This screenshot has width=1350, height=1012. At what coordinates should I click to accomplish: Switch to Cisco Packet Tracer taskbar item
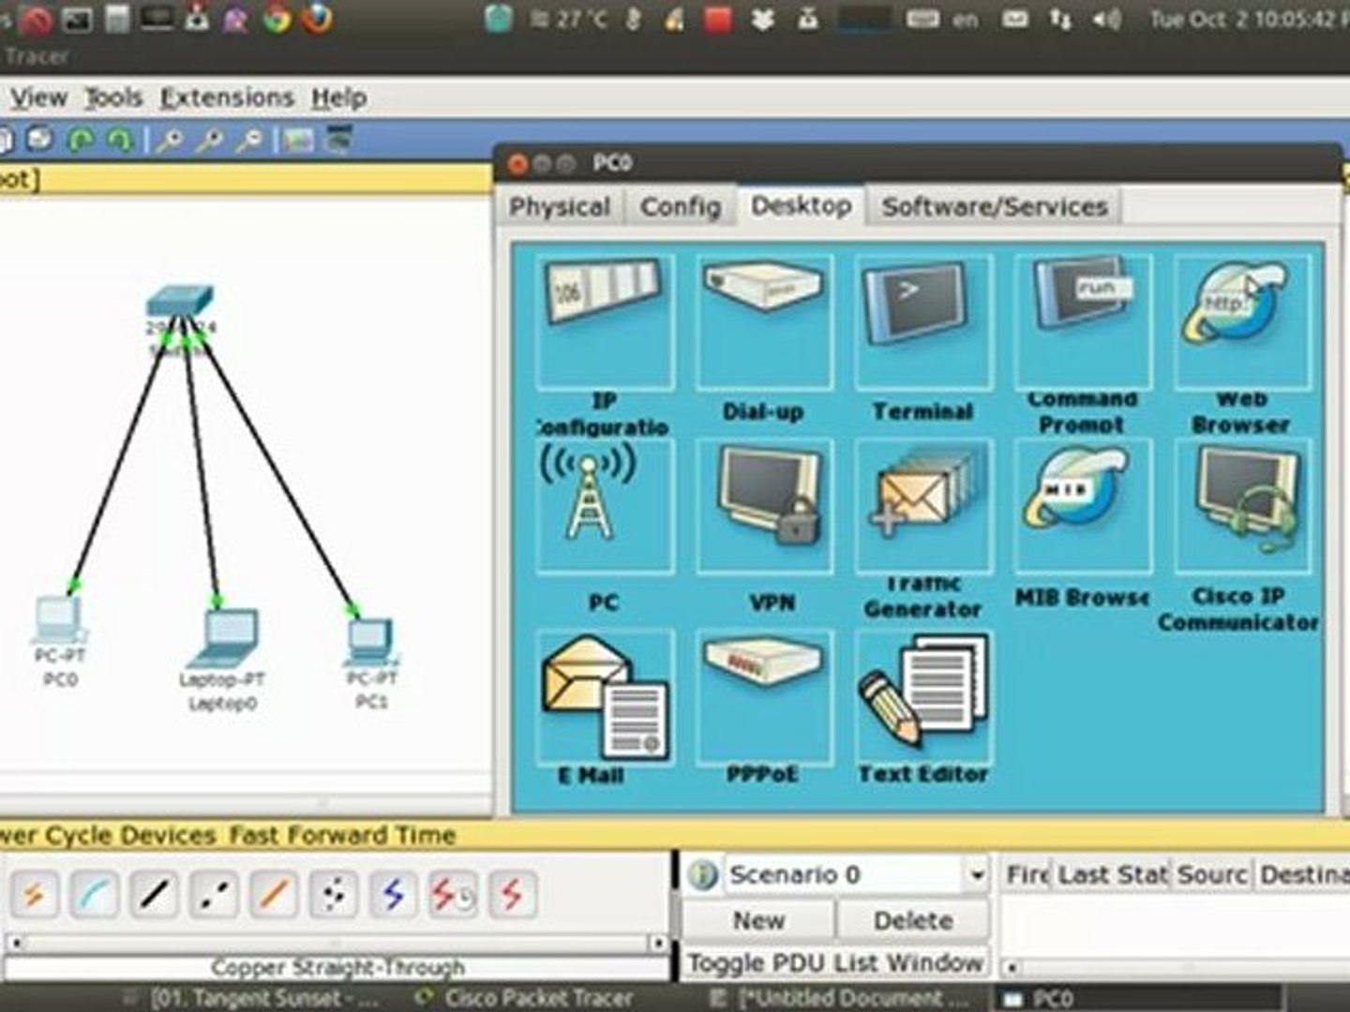(525, 998)
